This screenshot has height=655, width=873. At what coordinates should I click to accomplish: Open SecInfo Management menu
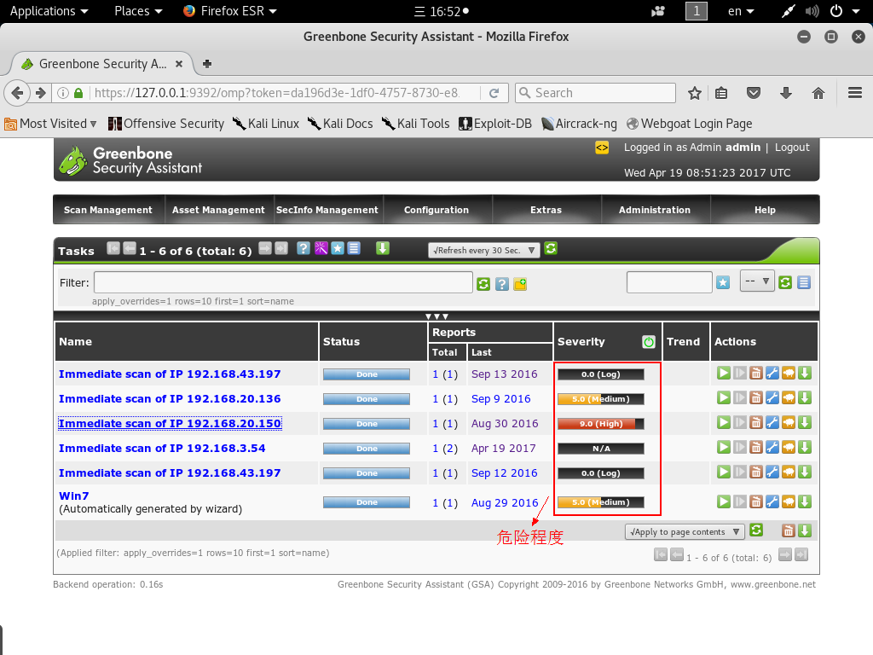tap(327, 210)
